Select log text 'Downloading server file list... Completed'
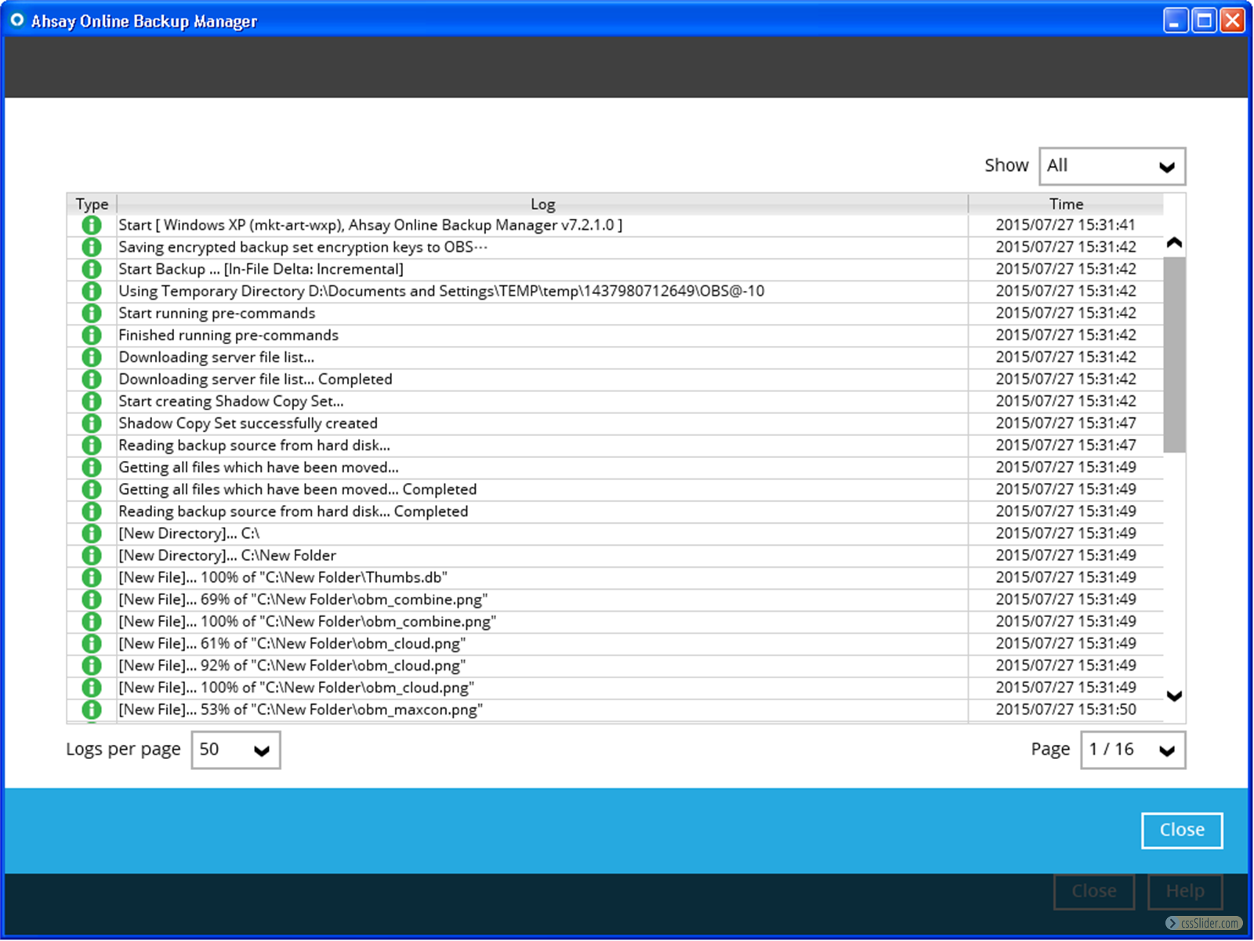Viewport: 1254px width, 941px height. coord(256,380)
